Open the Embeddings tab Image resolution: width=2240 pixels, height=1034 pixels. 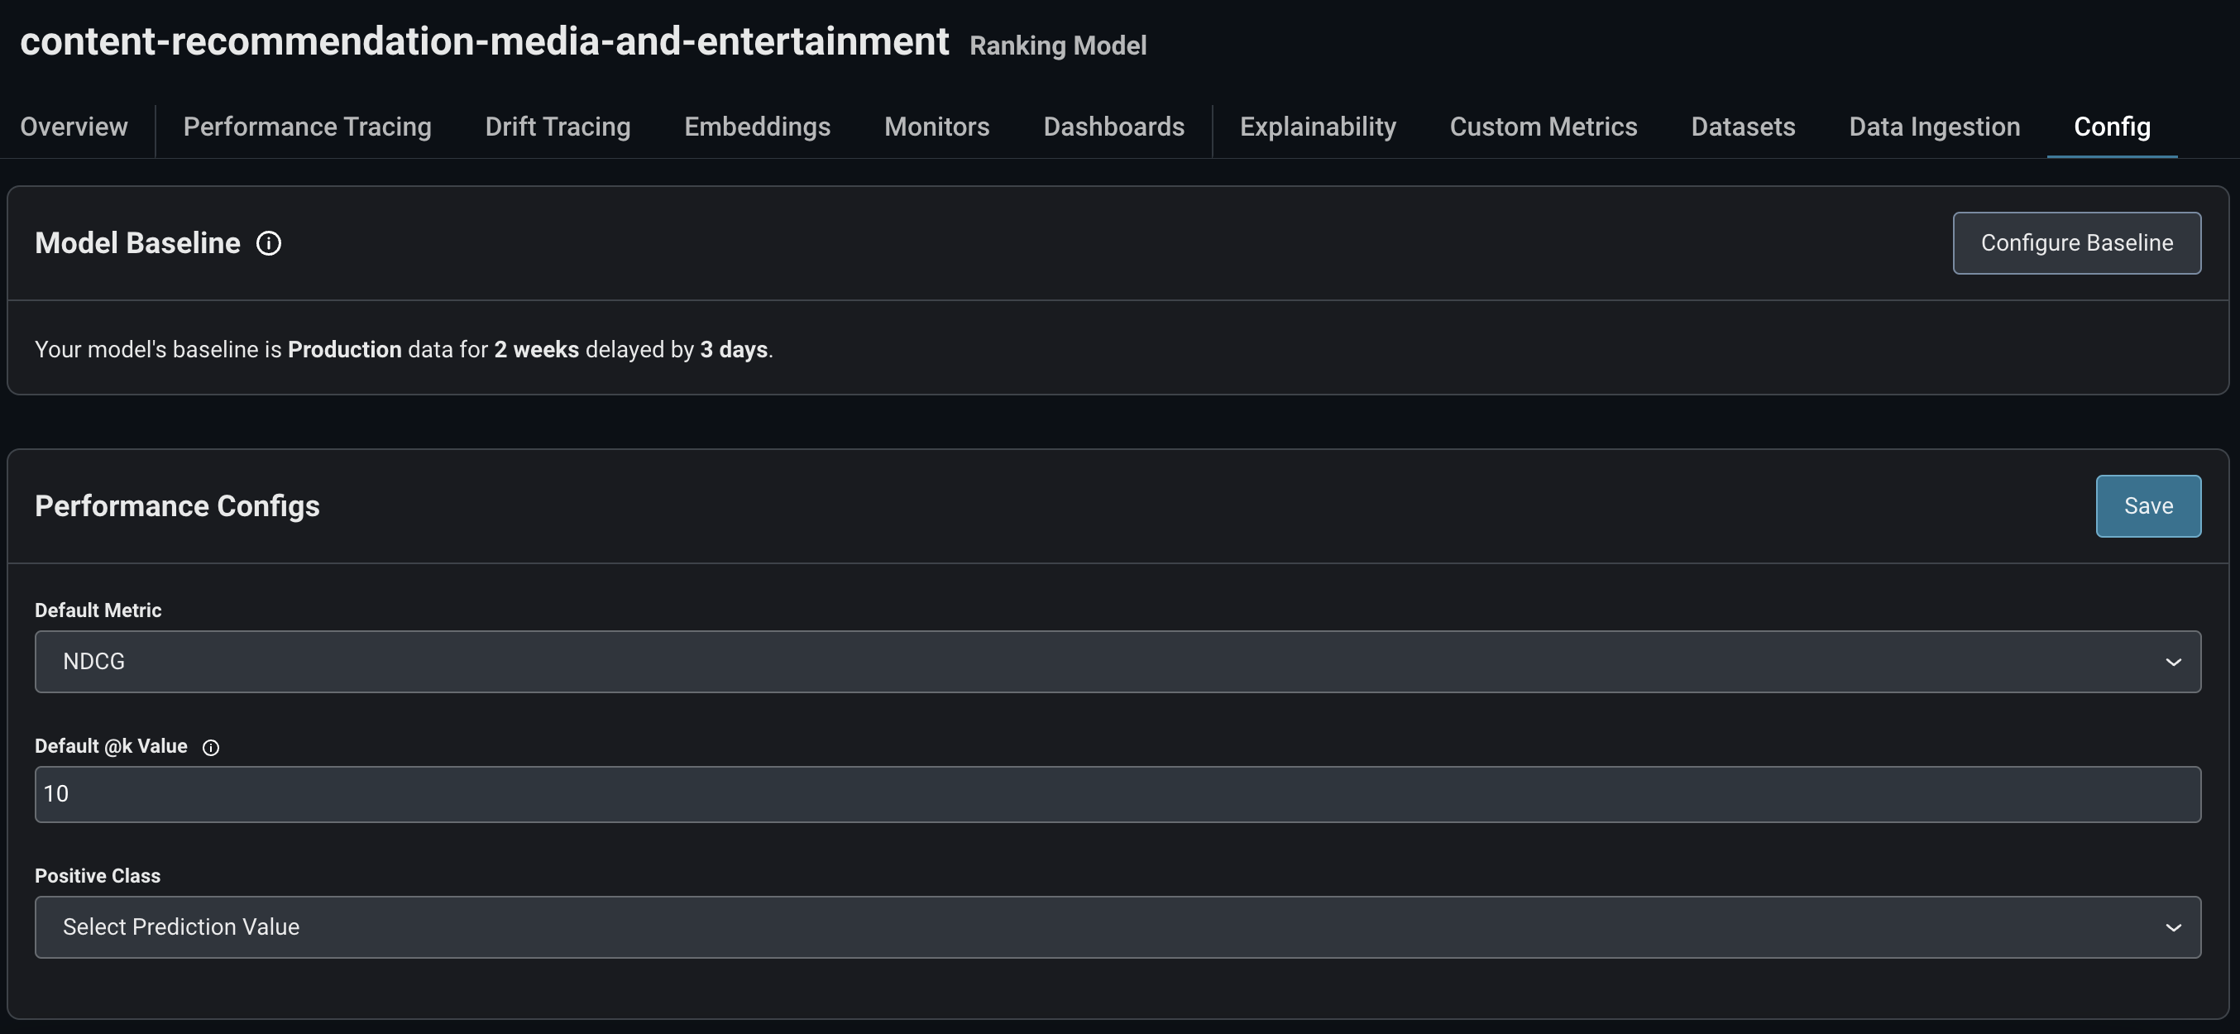[x=757, y=127]
